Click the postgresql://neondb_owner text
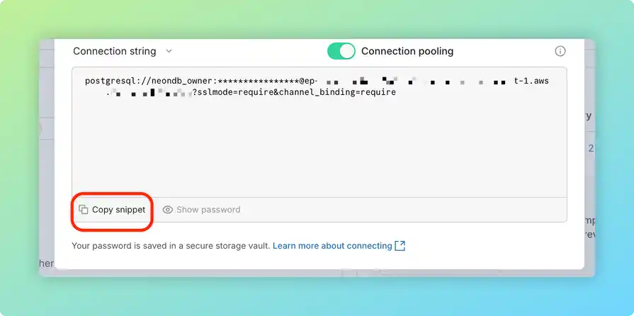 click(149, 81)
